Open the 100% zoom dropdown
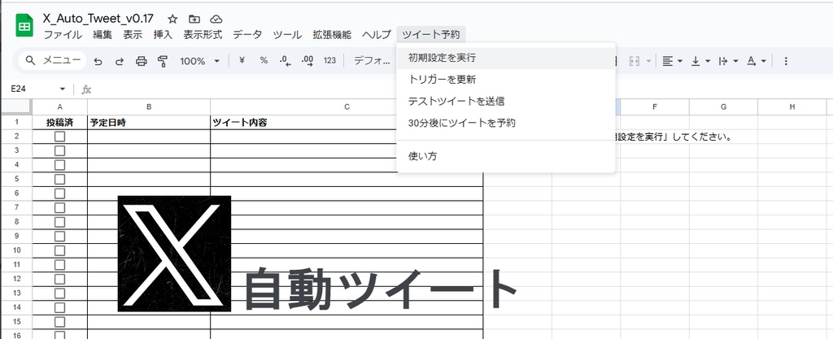Screen dimensions: 833x339 (x=200, y=61)
